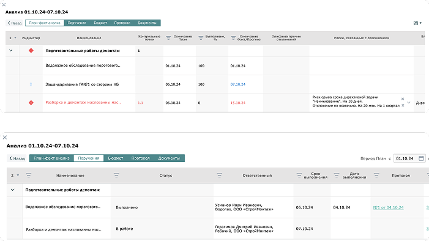The image size is (429, 241).
Task: Select the Поручения tab in the lower panel
Action: (89, 158)
